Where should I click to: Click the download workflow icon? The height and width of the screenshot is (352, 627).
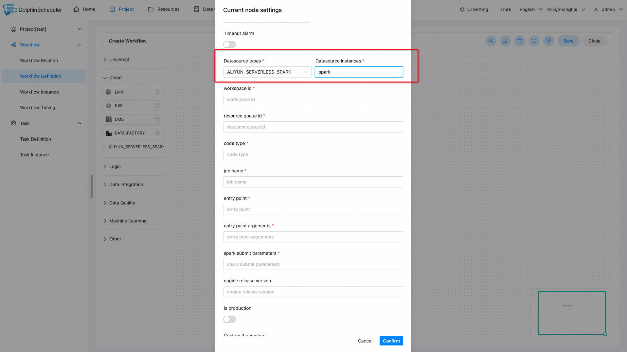tap(505, 41)
